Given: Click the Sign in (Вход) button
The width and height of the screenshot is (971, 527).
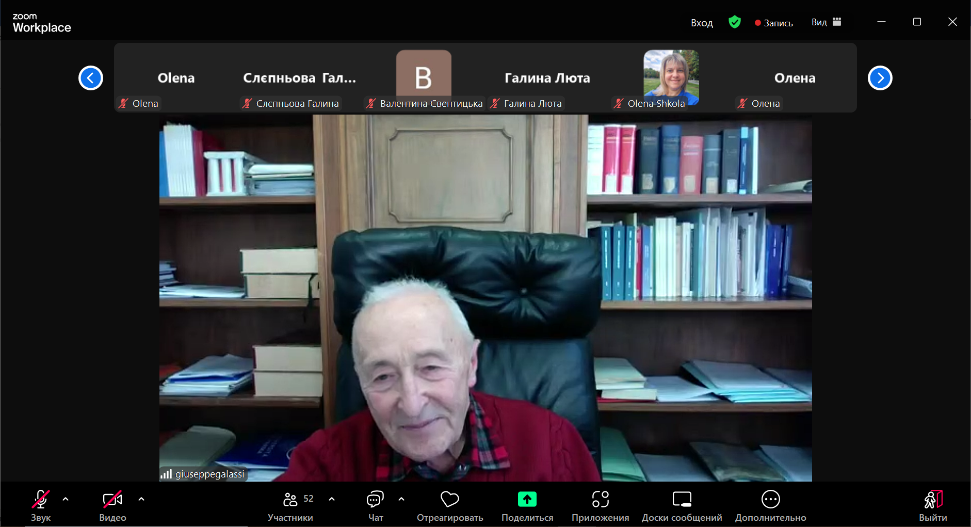Looking at the screenshot, I should click(702, 23).
